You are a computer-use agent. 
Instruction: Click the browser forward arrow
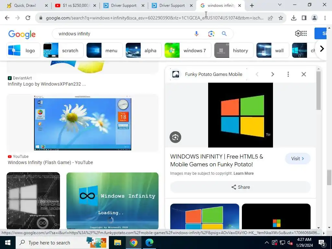[18, 18]
